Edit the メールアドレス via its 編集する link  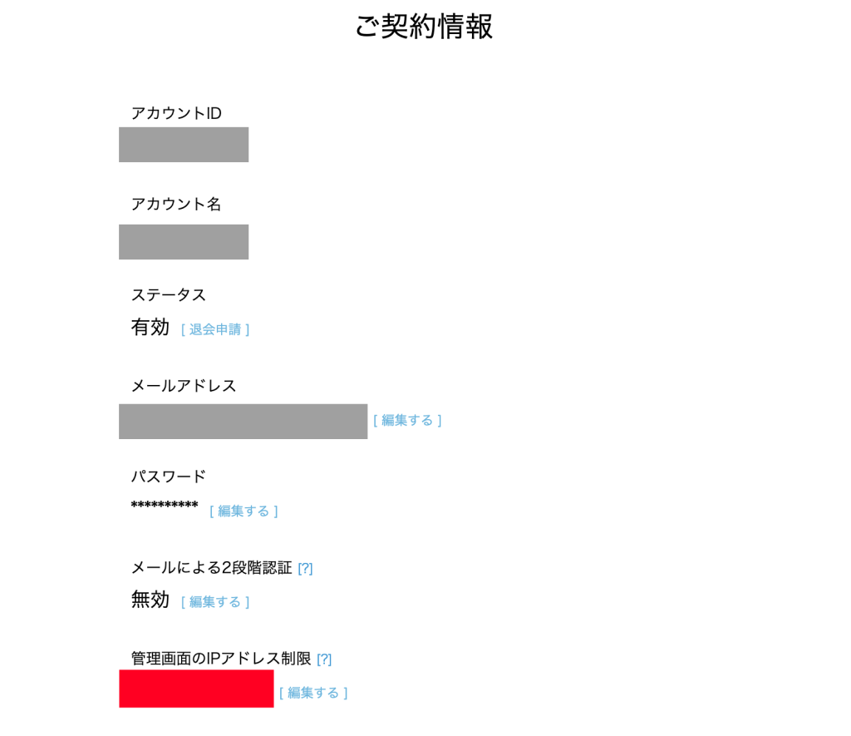coord(407,420)
